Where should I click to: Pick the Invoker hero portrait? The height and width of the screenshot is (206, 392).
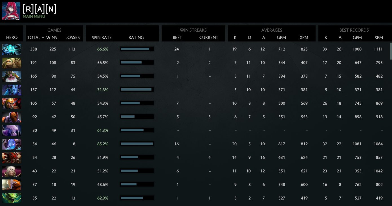(12, 171)
